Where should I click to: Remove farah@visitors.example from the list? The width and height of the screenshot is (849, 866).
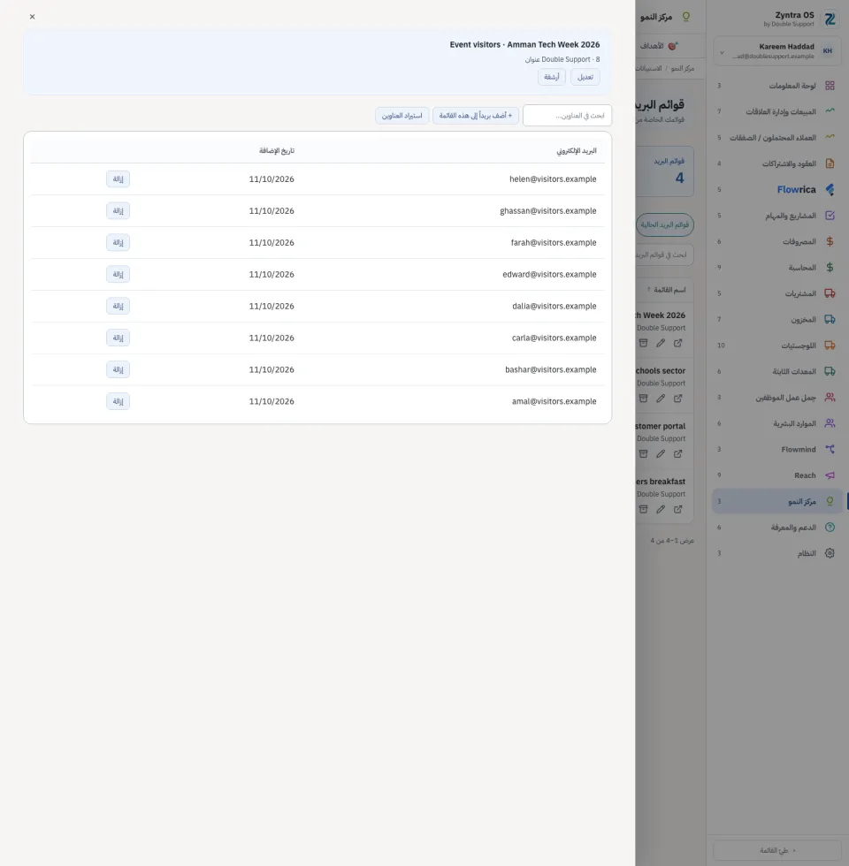(119, 242)
